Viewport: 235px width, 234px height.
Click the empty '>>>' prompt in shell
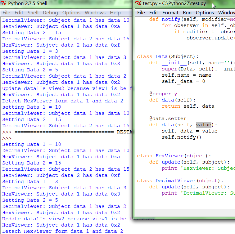point(7,138)
